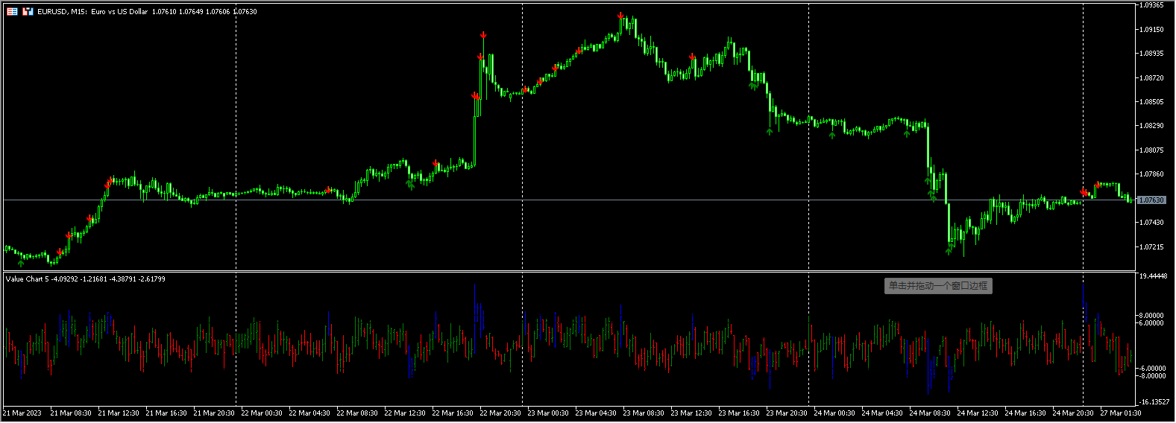The image size is (1176, 423).
Task: Click the 24 Mar 12:30 time label
Action: point(978,413)
